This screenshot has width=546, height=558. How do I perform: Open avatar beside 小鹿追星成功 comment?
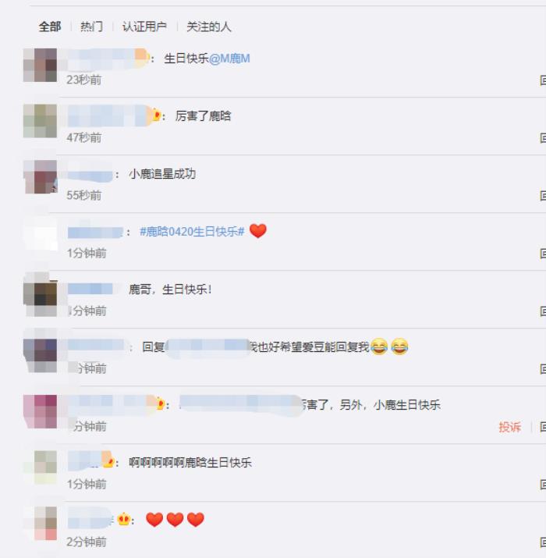tap(40, 177)
